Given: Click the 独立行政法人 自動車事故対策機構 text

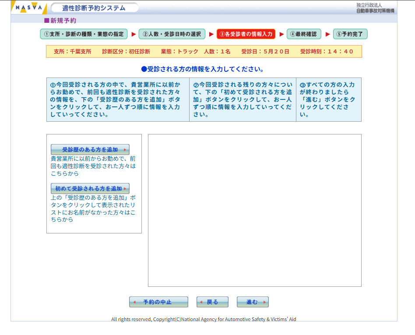Looking at the screenshot, I should [375, 8].
